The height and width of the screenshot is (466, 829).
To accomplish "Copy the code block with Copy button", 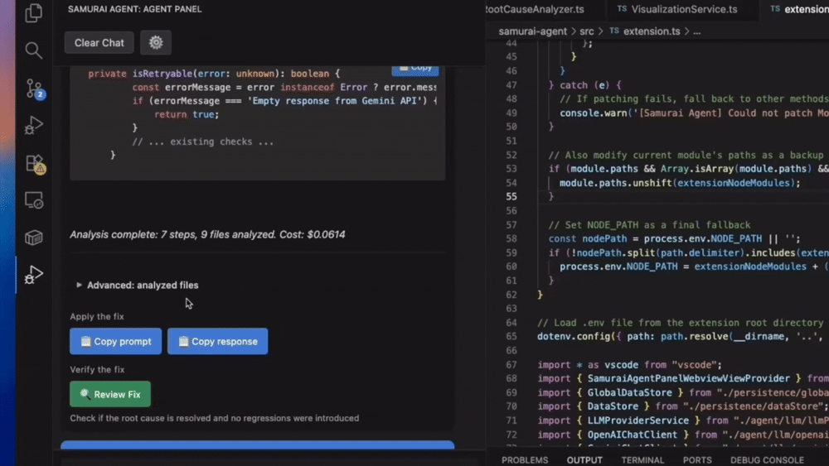I will click(x=415, y=69).
